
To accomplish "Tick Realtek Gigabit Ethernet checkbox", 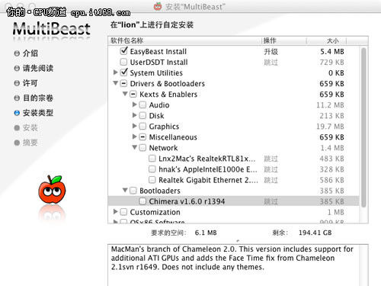I will 152,180.
